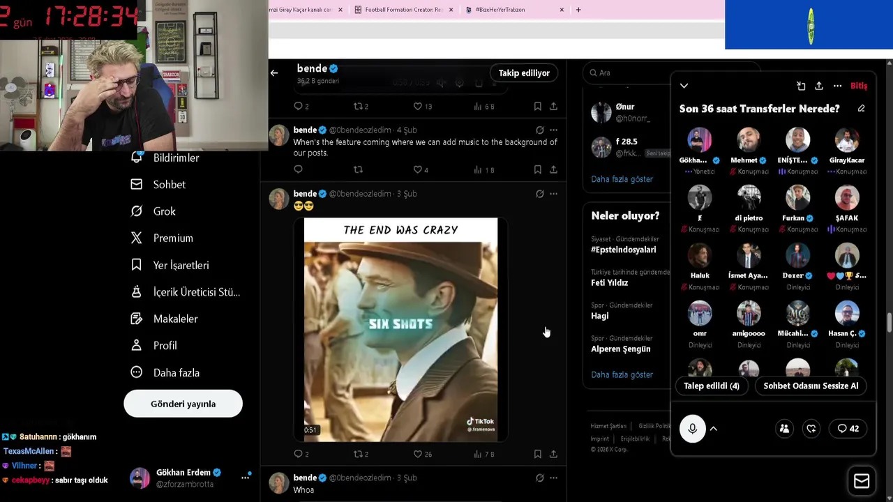Screen dimensions: 893x502
Task: Collapse the Space panel with chevron
Action: [684, 86]
